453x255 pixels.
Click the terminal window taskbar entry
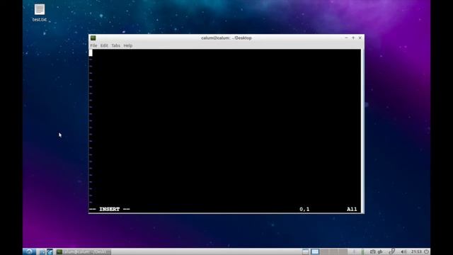[x=84, y=252]
